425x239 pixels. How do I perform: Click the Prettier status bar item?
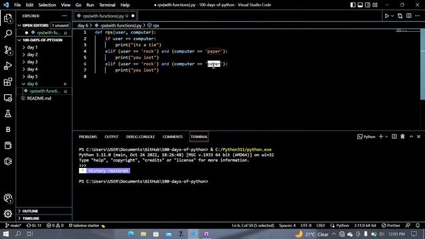click(x=390, y=226)
